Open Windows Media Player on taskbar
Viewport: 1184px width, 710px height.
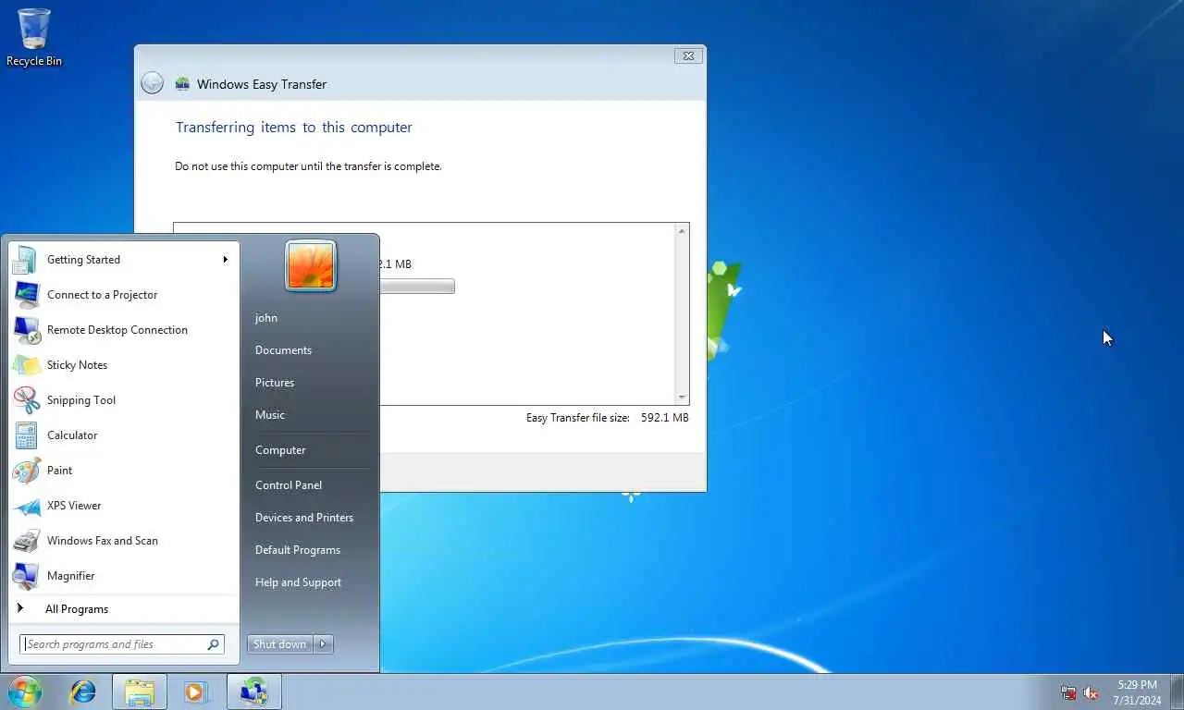click(x=196, y=692)
